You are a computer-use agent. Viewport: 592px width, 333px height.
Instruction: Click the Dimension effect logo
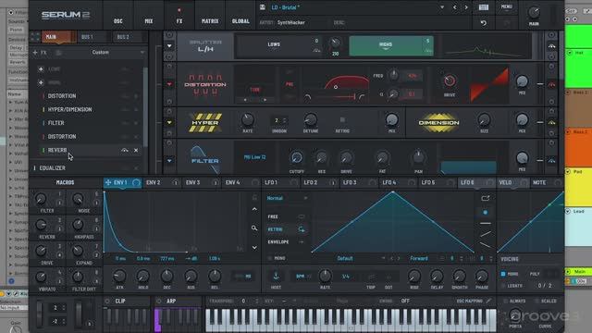tap(438, 123)
